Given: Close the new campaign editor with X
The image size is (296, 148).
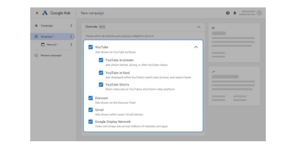Looking at the screenshot, I should [x=37, y=13].
